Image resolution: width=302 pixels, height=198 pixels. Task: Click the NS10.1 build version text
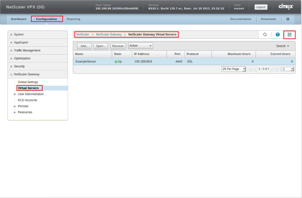click(x=186, y=8)
